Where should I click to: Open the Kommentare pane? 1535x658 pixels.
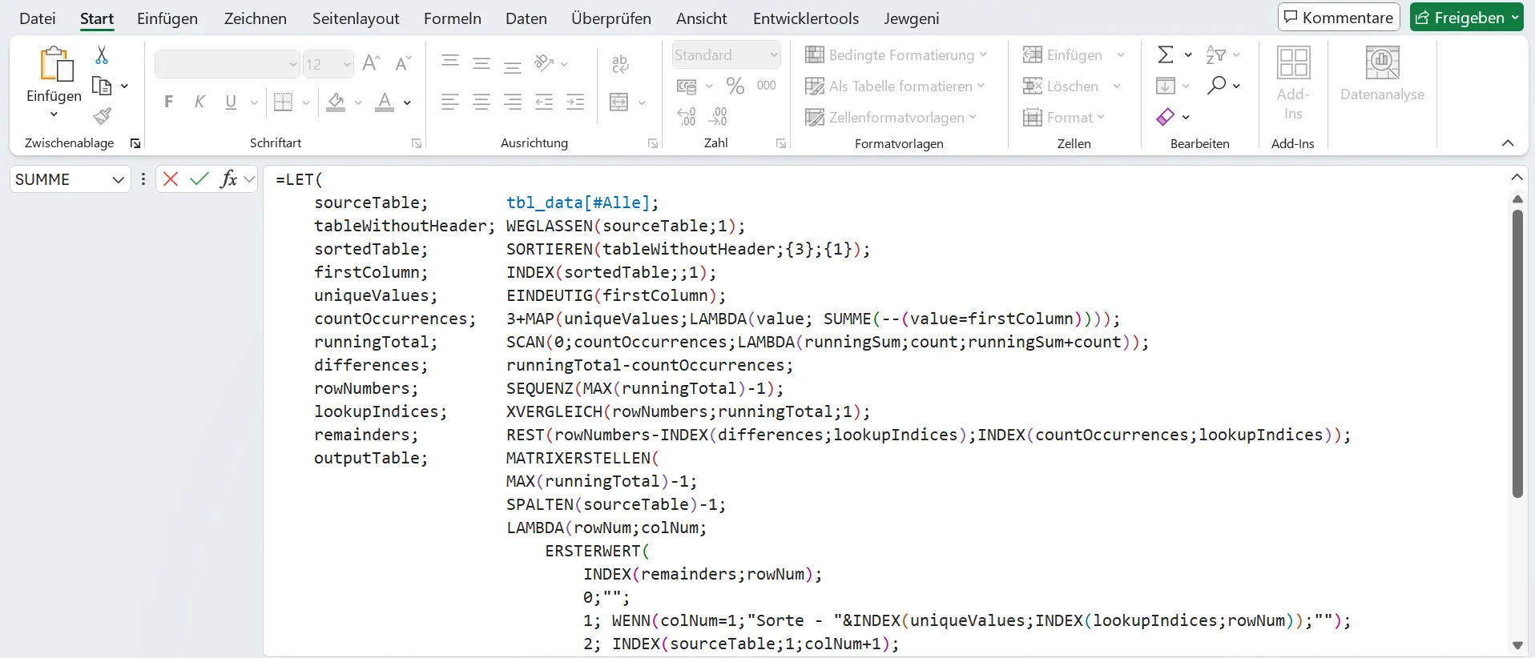point(1339,18)
